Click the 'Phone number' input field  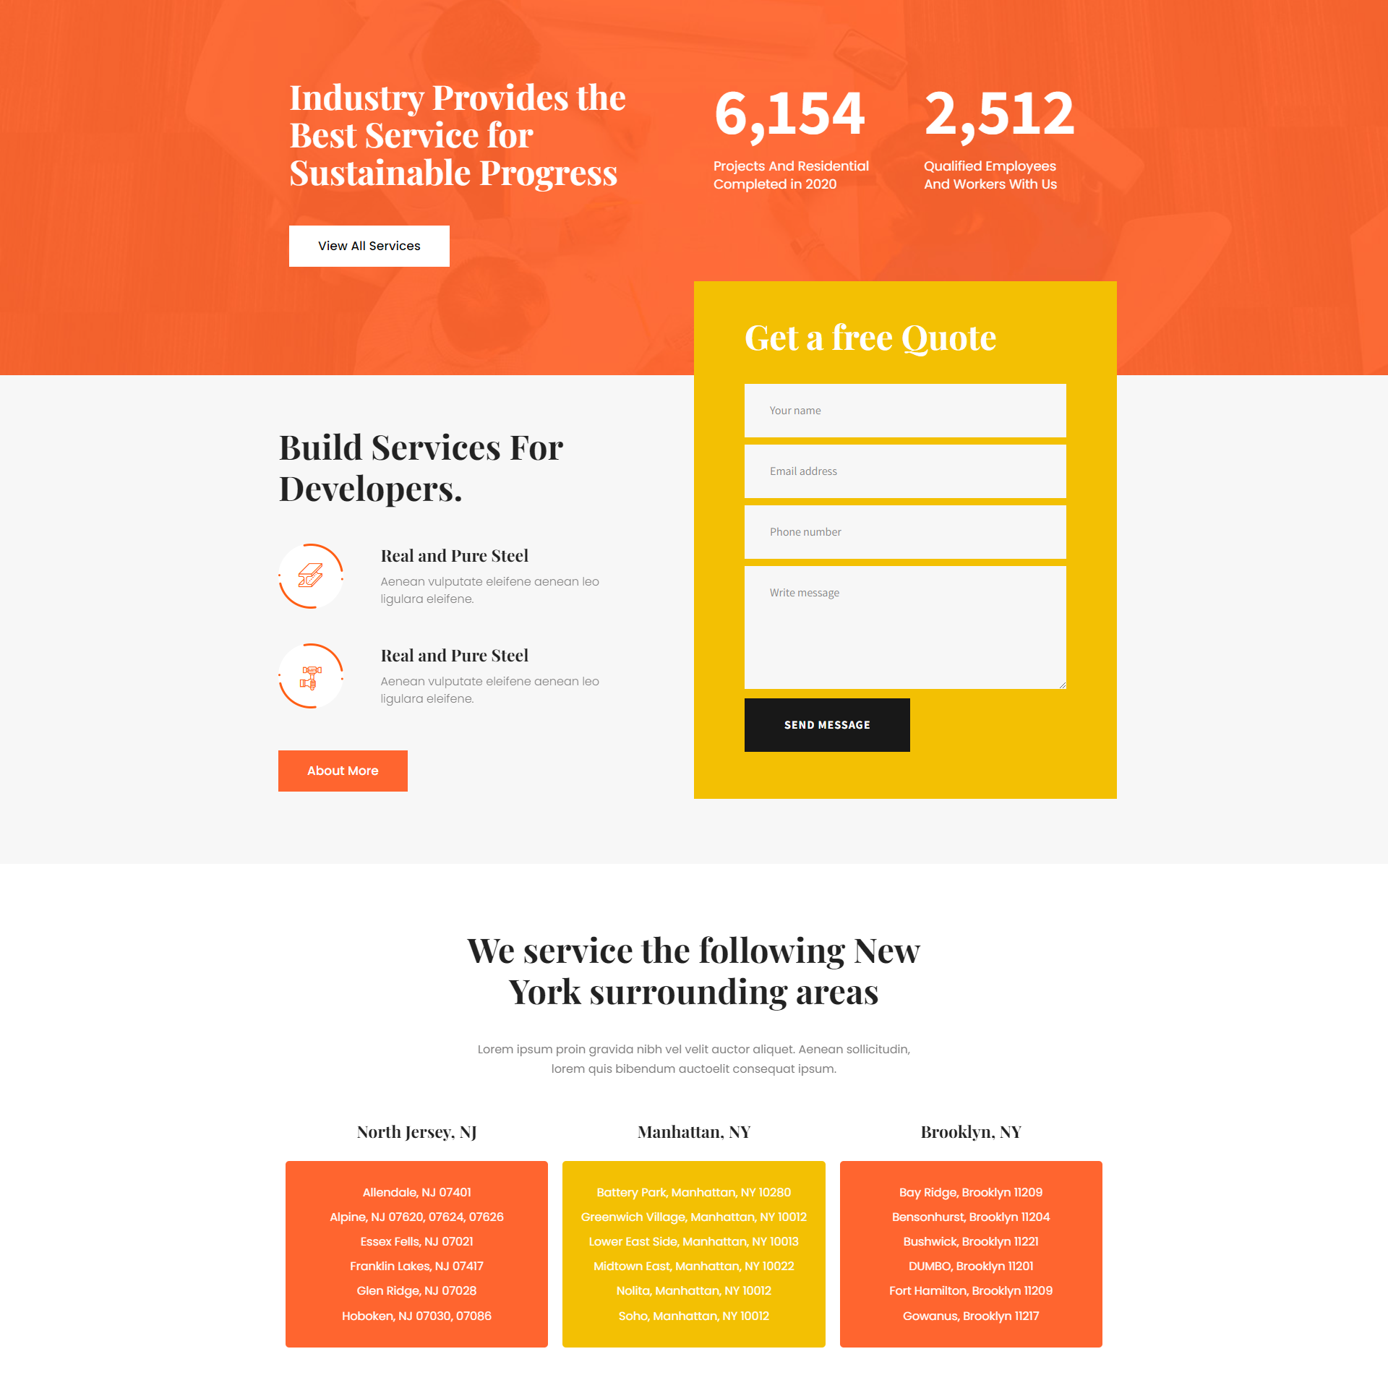[x=905, y=531]
